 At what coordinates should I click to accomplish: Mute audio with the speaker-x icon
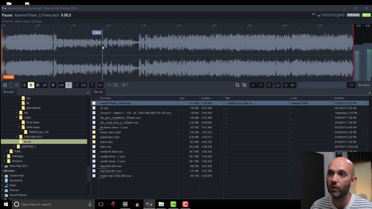click(293, 85)
